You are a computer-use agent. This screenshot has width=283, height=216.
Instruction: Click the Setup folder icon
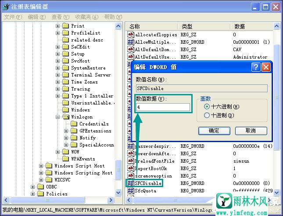point(65,54)
